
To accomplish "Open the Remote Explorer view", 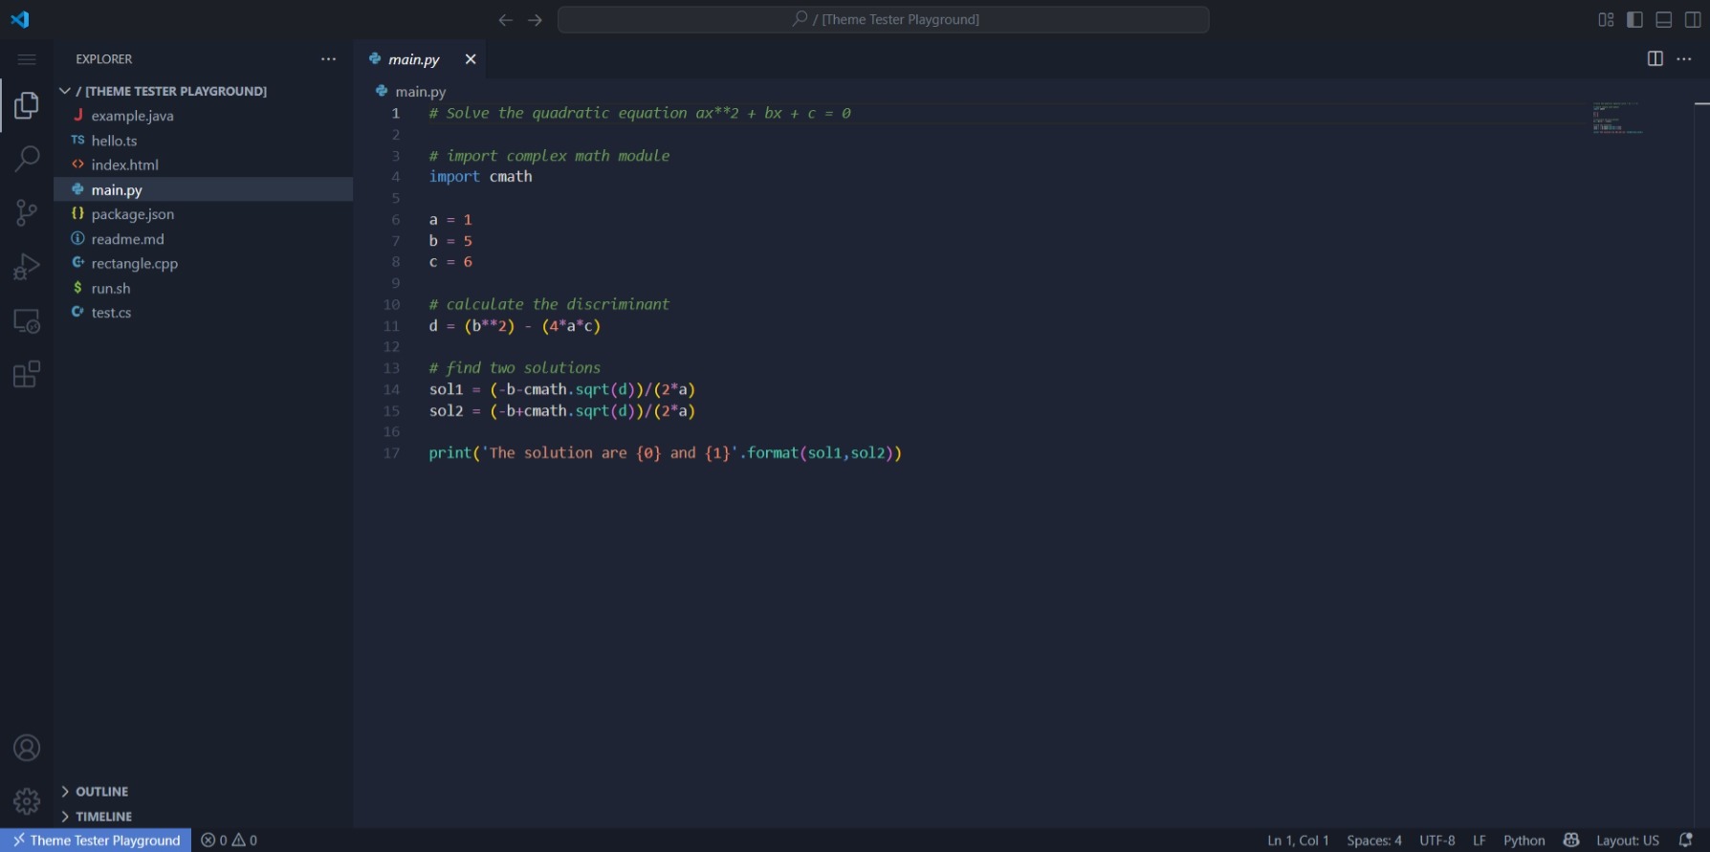I will [27, 320].
